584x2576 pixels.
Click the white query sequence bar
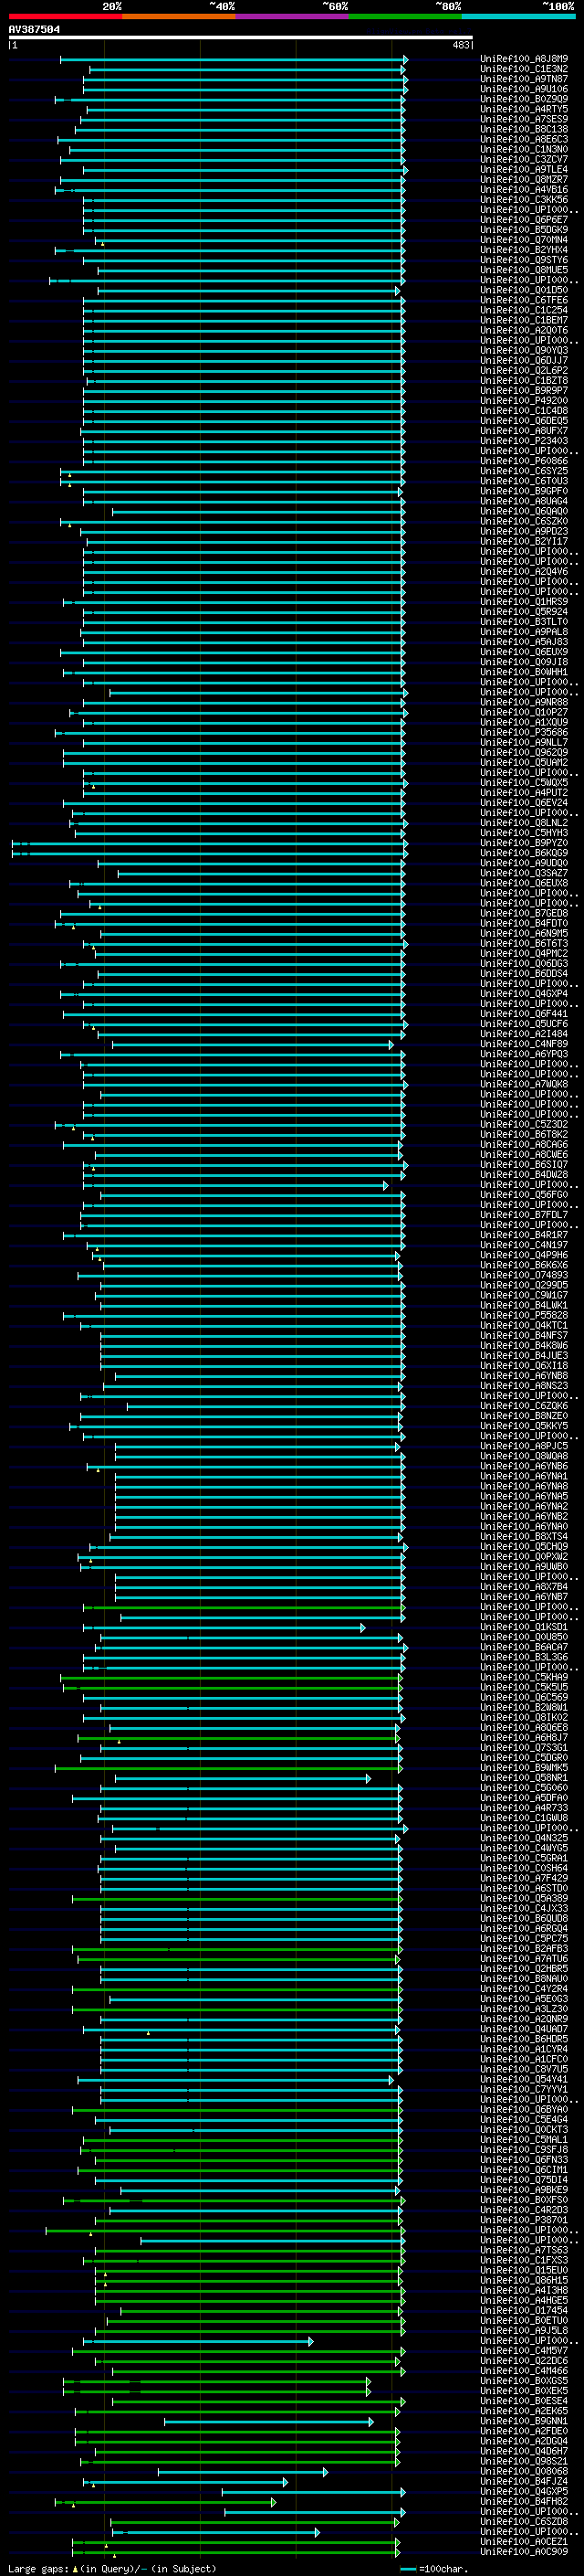pos(241,37)
